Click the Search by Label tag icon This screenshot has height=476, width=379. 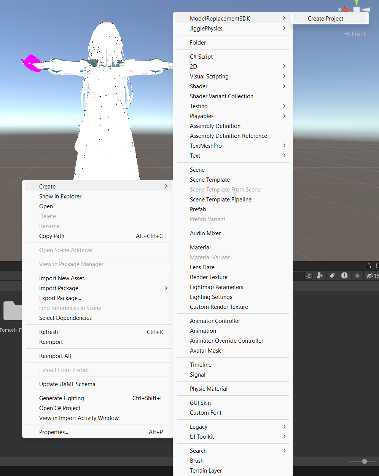[x=332, y=275]
